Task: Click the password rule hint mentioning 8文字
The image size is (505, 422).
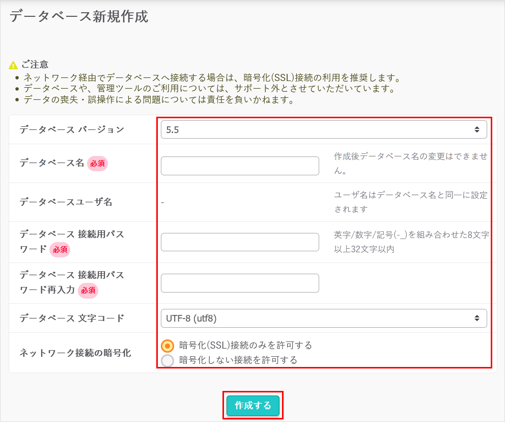Action: 410,242
